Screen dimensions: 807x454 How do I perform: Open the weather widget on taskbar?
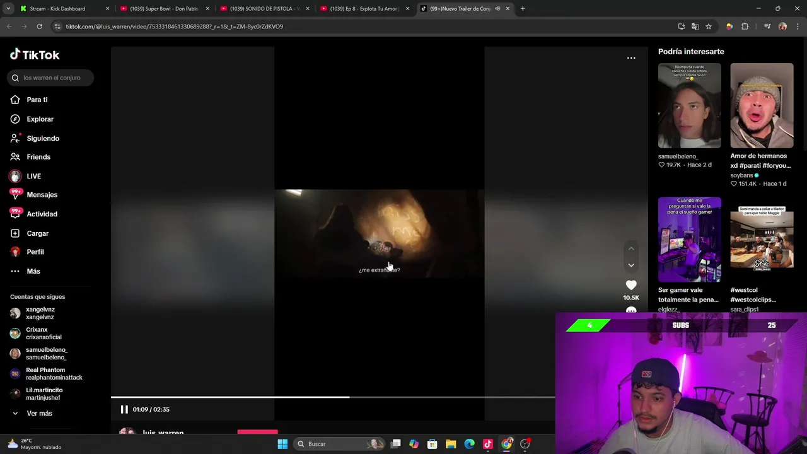click(35, 444)
